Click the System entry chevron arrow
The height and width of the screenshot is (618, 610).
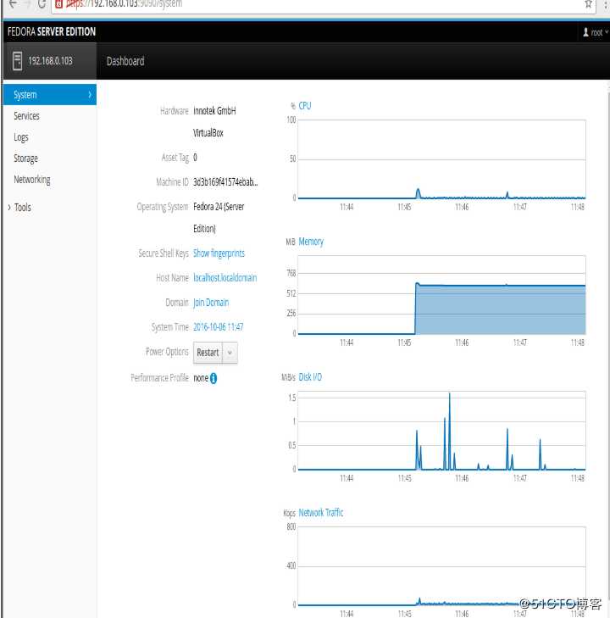90,95
